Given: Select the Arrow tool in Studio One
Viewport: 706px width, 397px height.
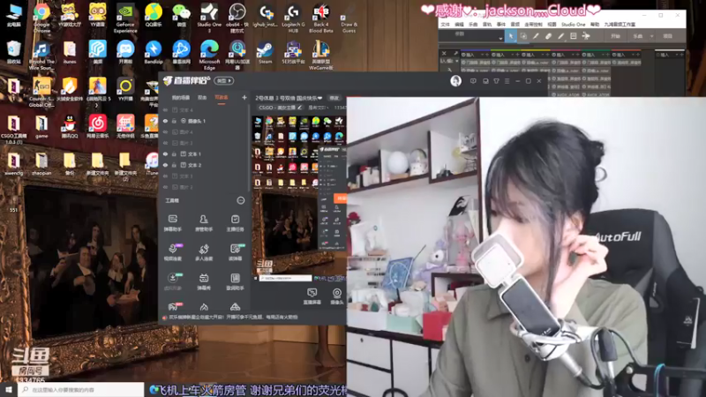Looking at the screenshot, I should coord(511,36).
